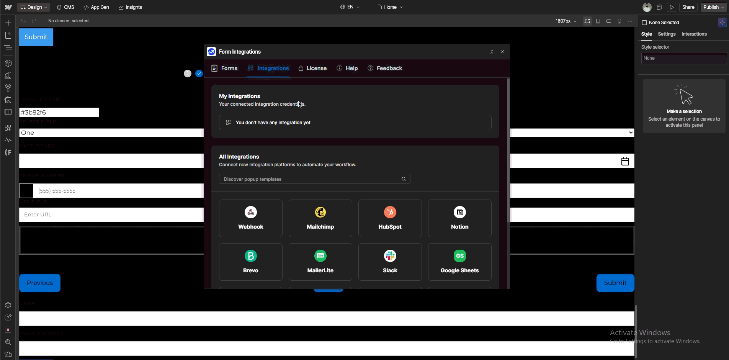Expand the Design mode dropdown
The image size is (729, 360).
click(x=34, y=7)
